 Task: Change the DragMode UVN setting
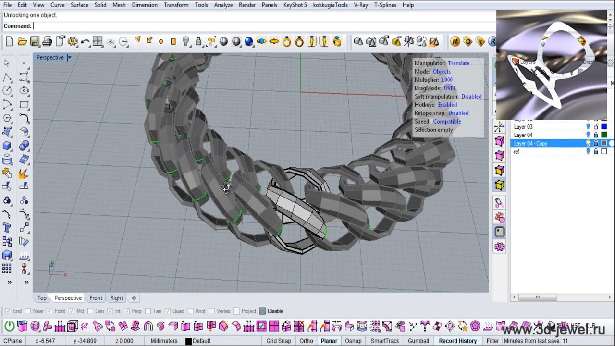449,88
